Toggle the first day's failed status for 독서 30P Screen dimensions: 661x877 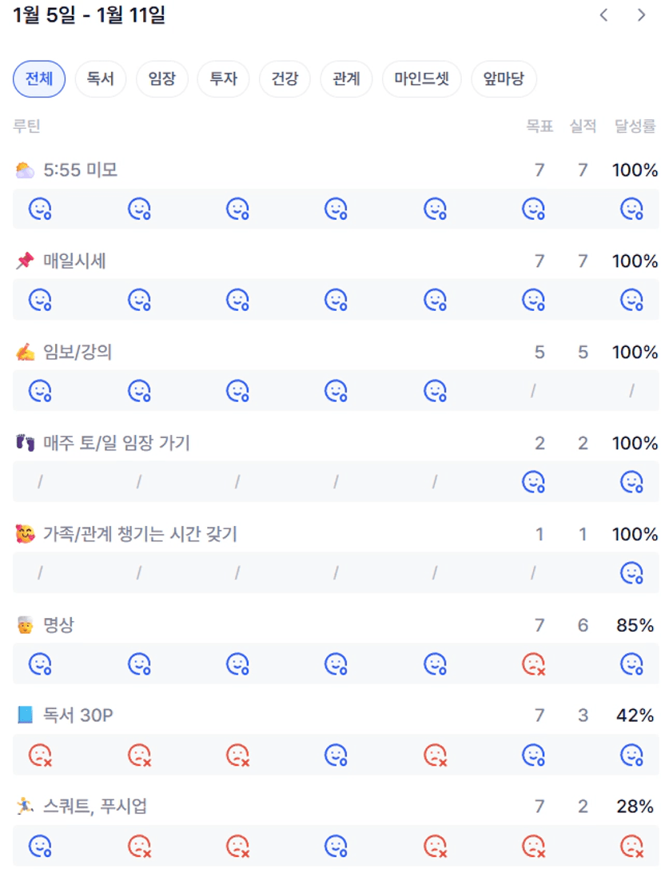[40, 755]
